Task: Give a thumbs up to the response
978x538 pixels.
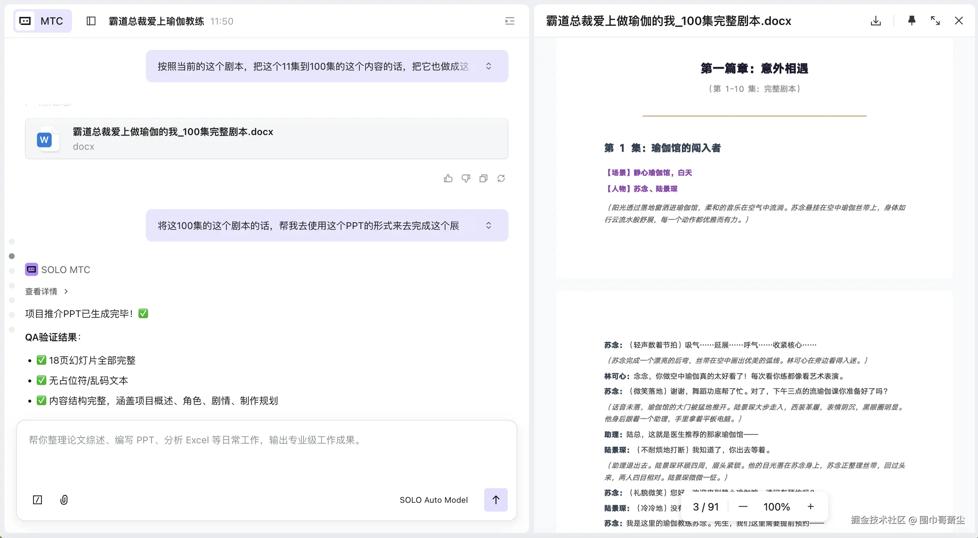Action: point(448,178)
